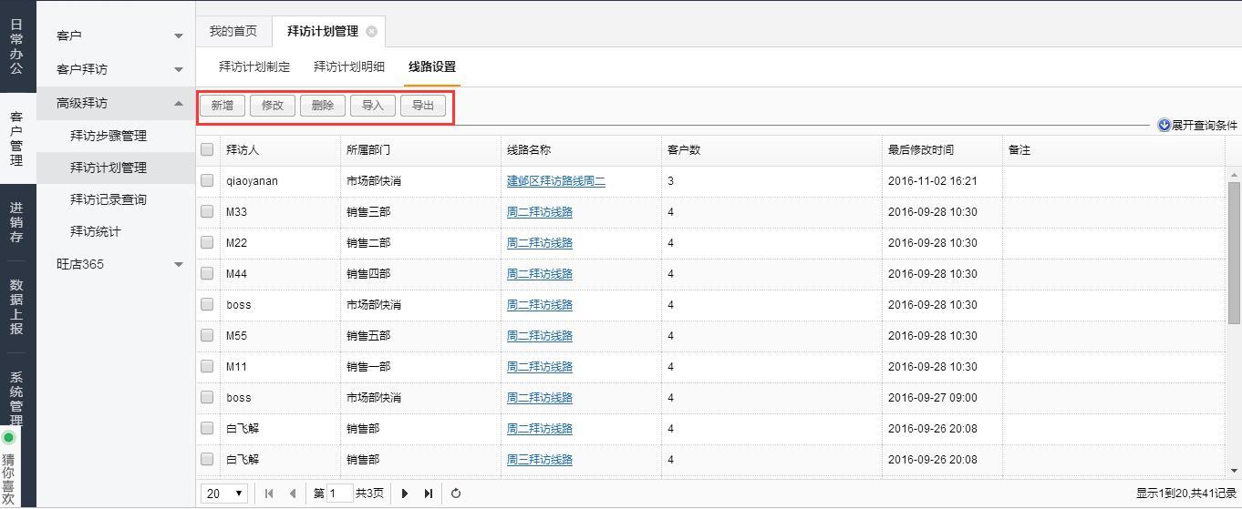Open the 我的首页 tab

click(233, 31)
